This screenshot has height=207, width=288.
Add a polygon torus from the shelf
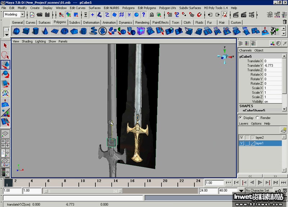coord(64,31)
